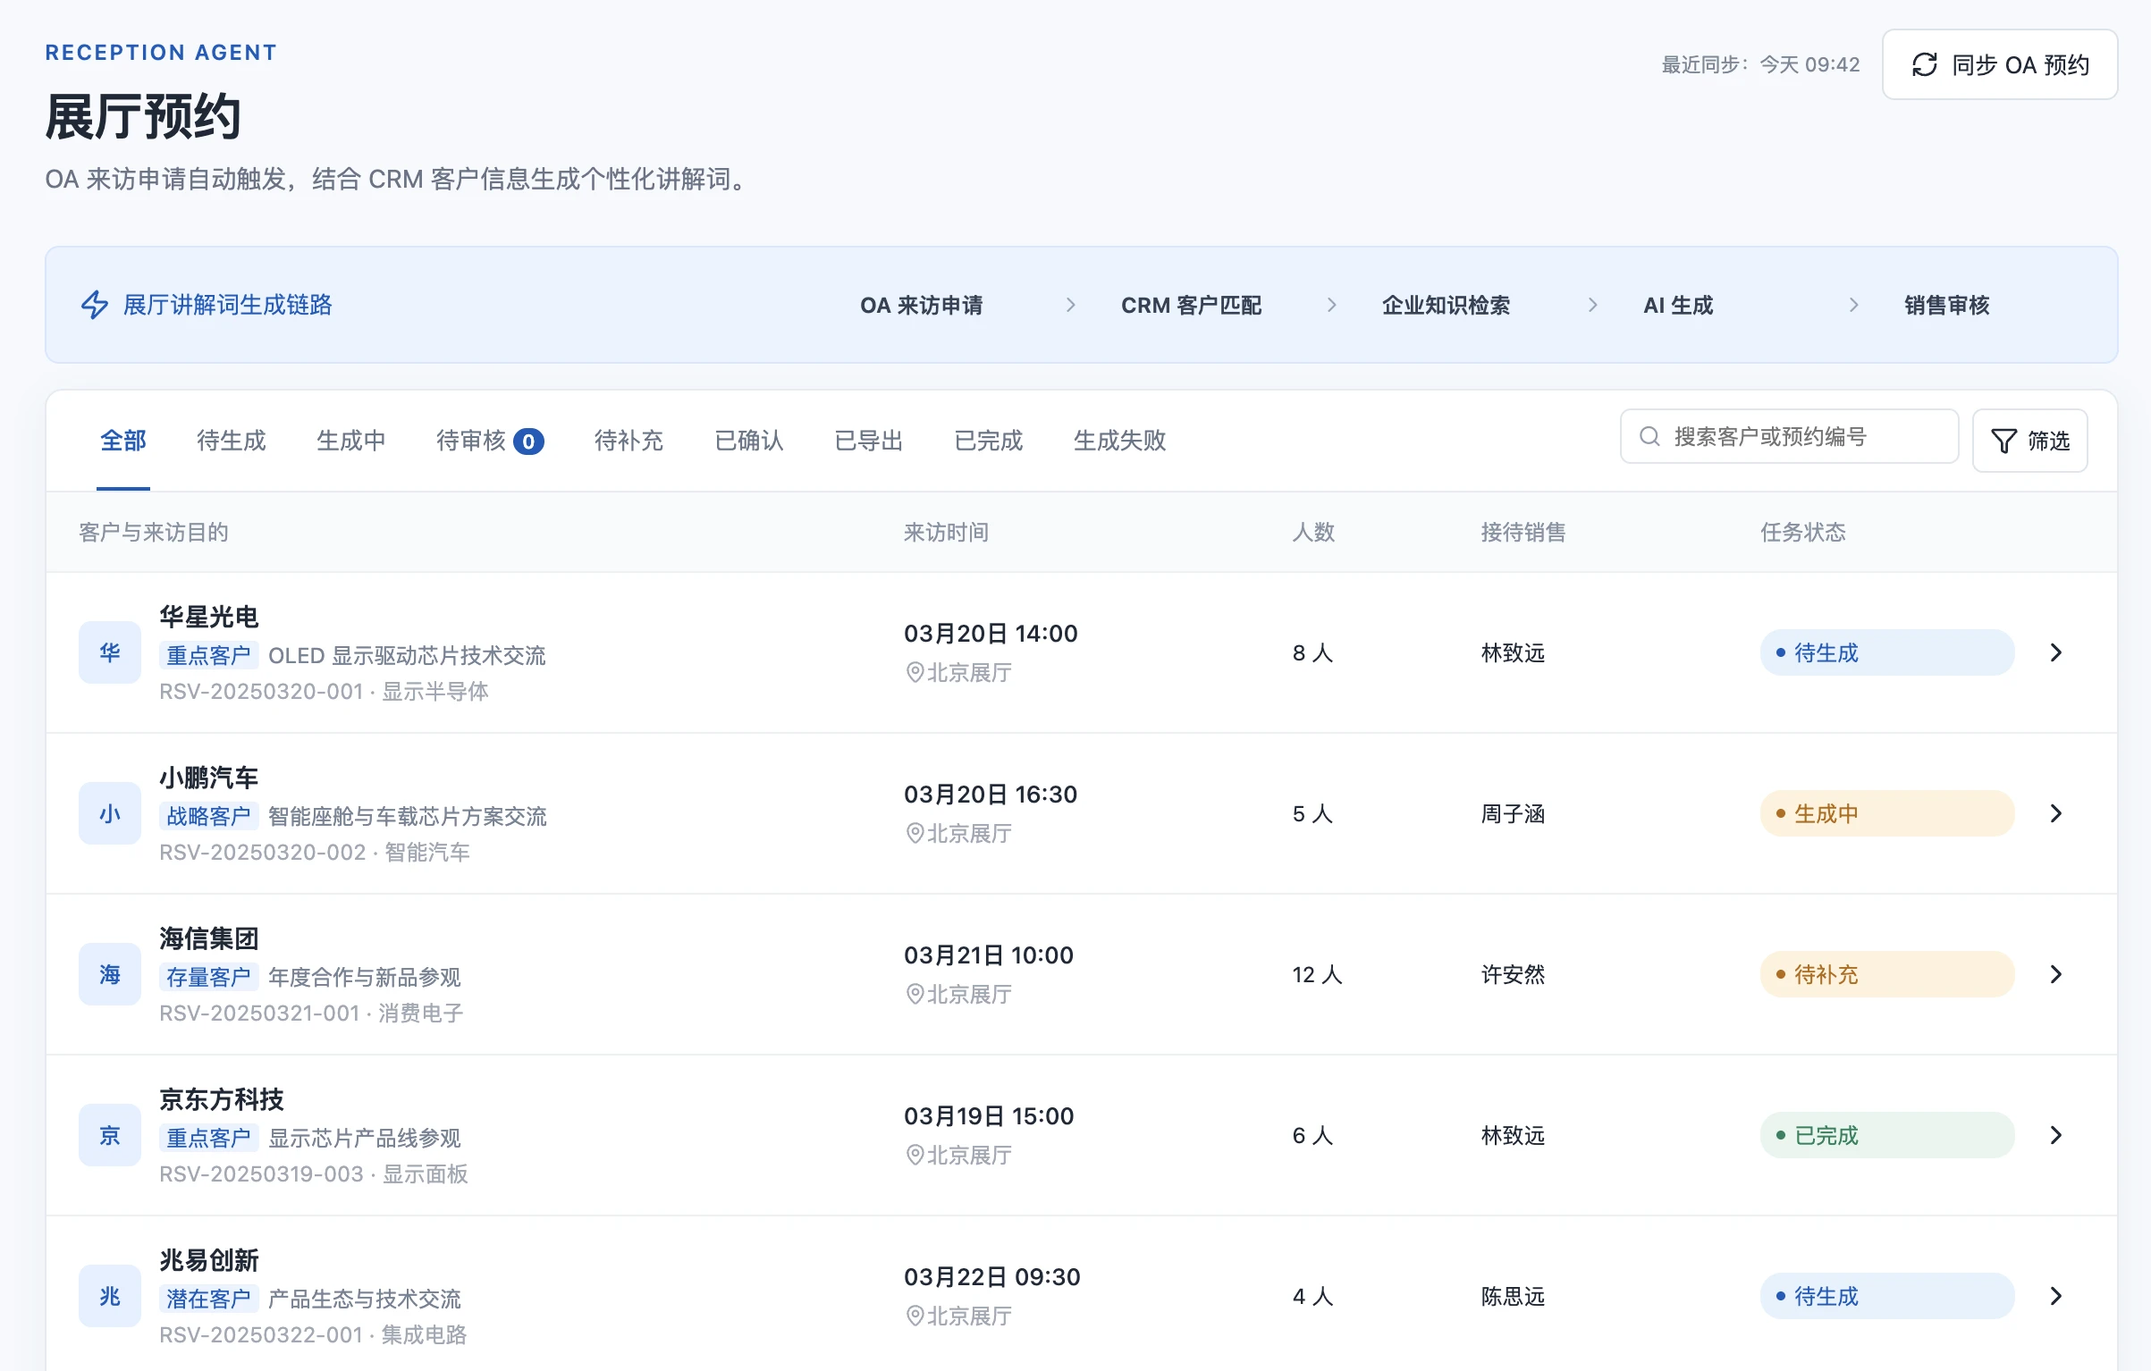Click chevron after OA 来访申请 step
Screen dimensions: 2151x1371
(1071, 306)
